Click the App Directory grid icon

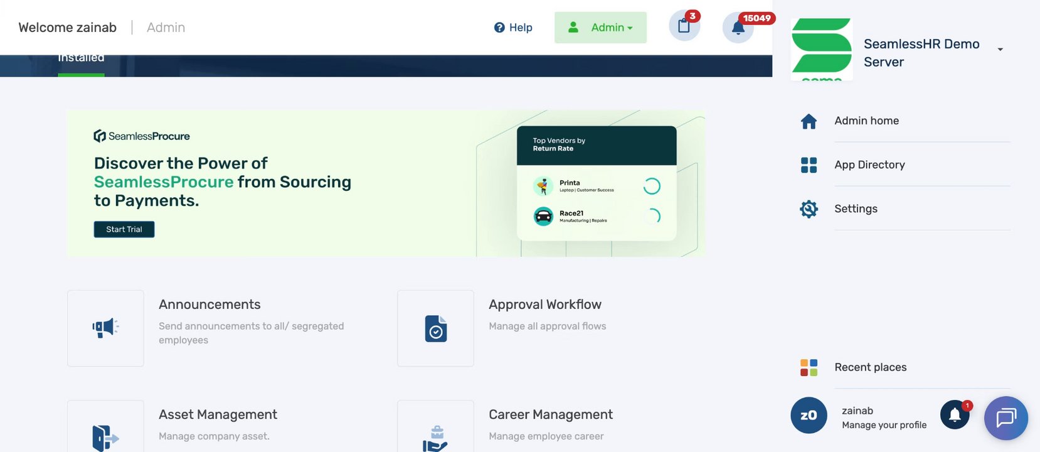[x=809, y=165]
